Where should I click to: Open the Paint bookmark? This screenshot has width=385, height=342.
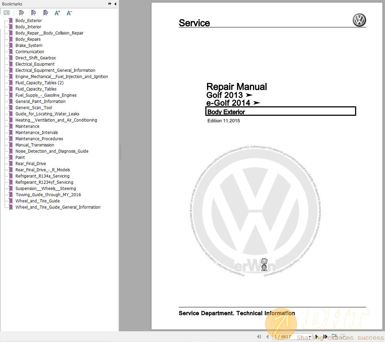click(x=20, y=158)
